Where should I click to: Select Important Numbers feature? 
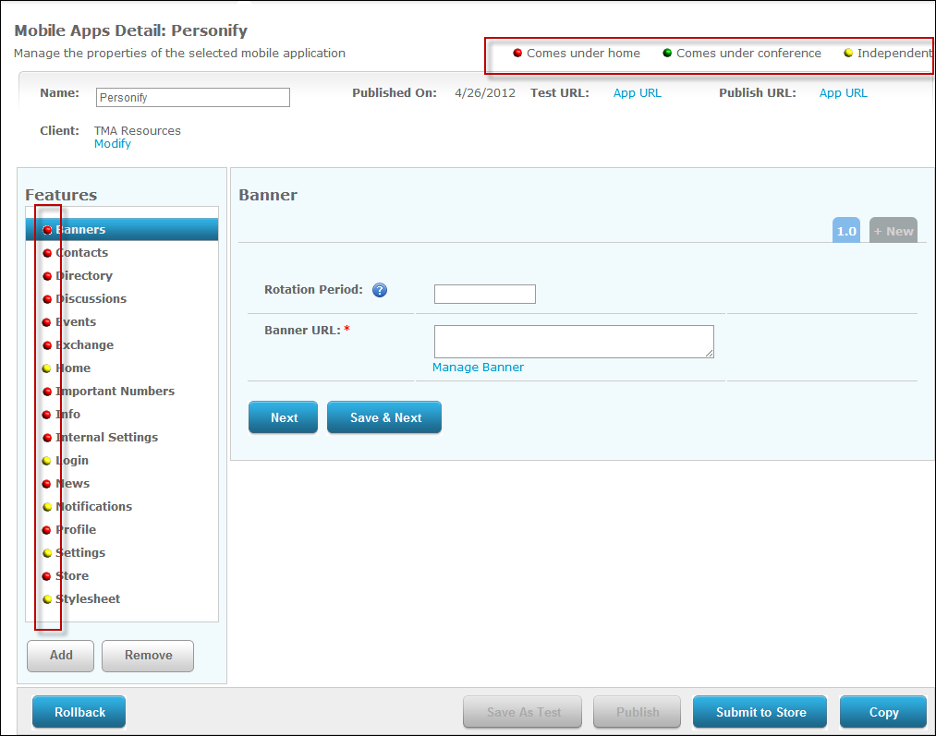115,392
